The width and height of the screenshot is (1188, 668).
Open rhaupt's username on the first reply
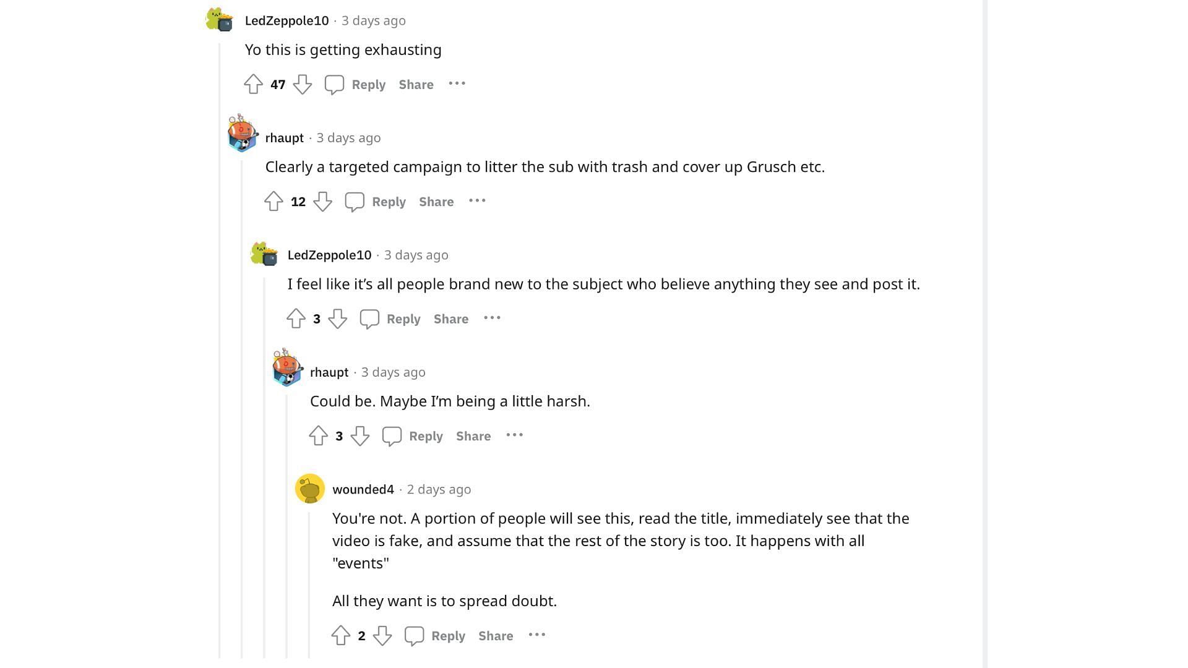285,138
